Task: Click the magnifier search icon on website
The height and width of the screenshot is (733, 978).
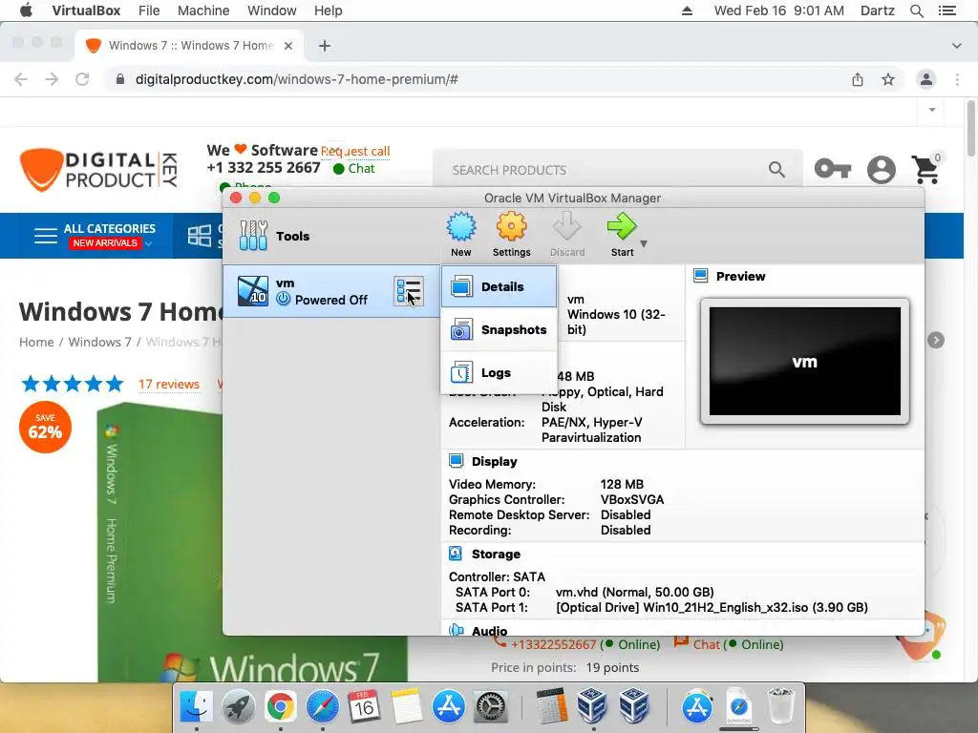Action: (776, 169)
